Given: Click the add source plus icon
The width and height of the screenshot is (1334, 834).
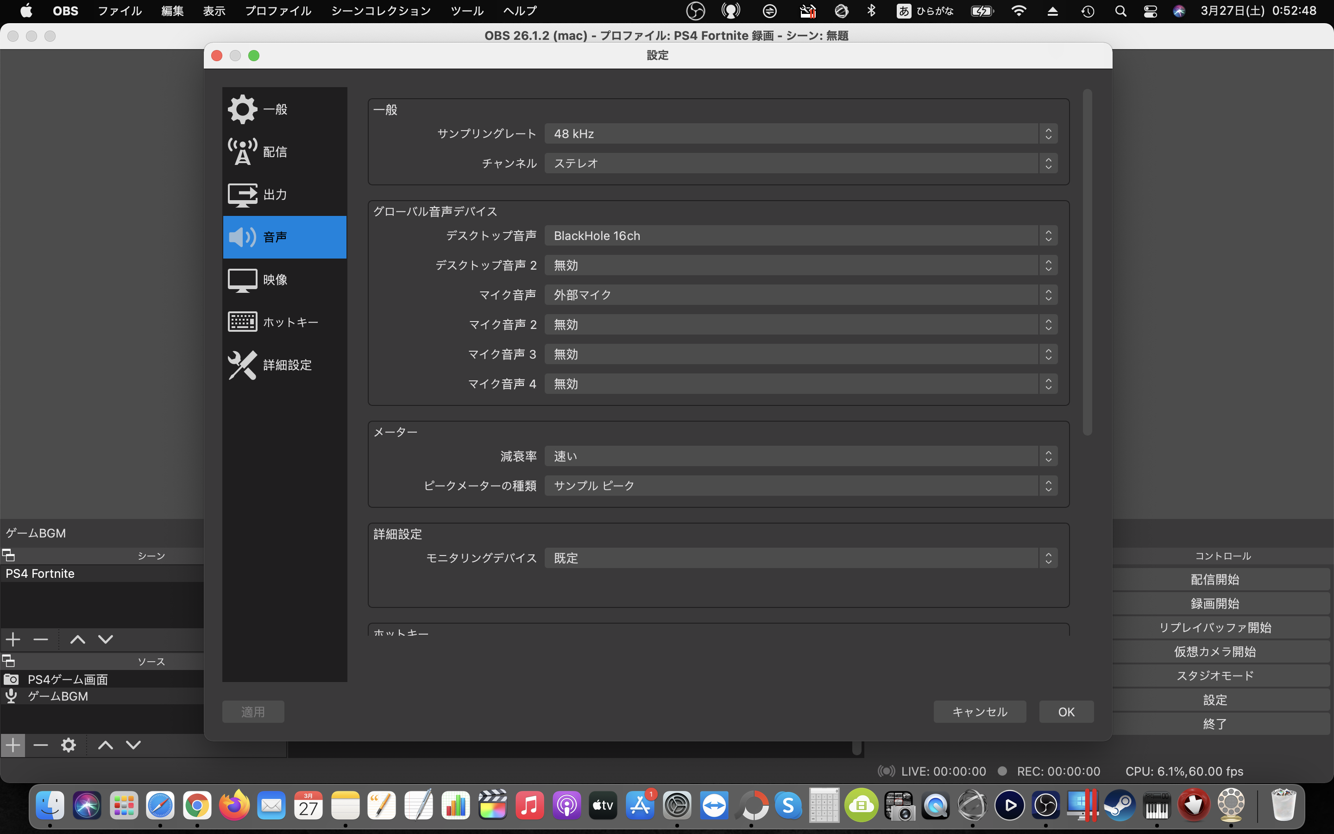Looking at the screenshot, I should click(x=13, y=745).
